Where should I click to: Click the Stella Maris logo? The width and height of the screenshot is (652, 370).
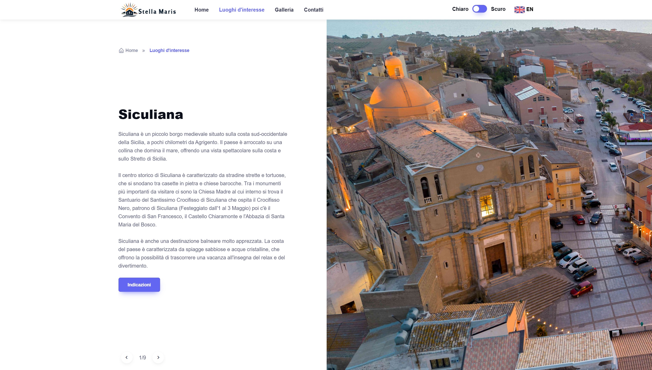tap(148, 10)
